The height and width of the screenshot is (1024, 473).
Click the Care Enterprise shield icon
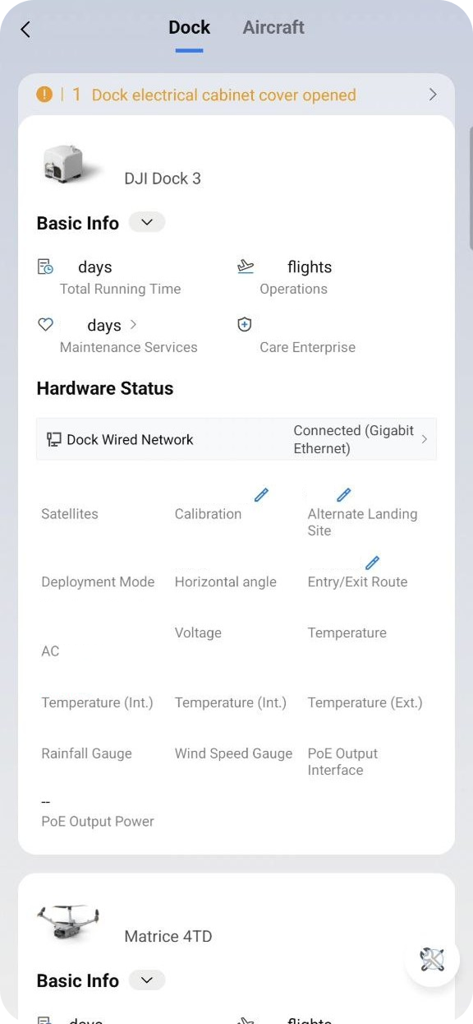(x=244, y=324)
